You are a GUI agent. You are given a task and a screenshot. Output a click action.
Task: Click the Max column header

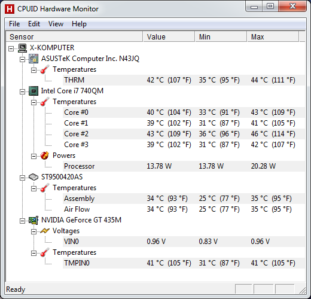pos(273,36)
